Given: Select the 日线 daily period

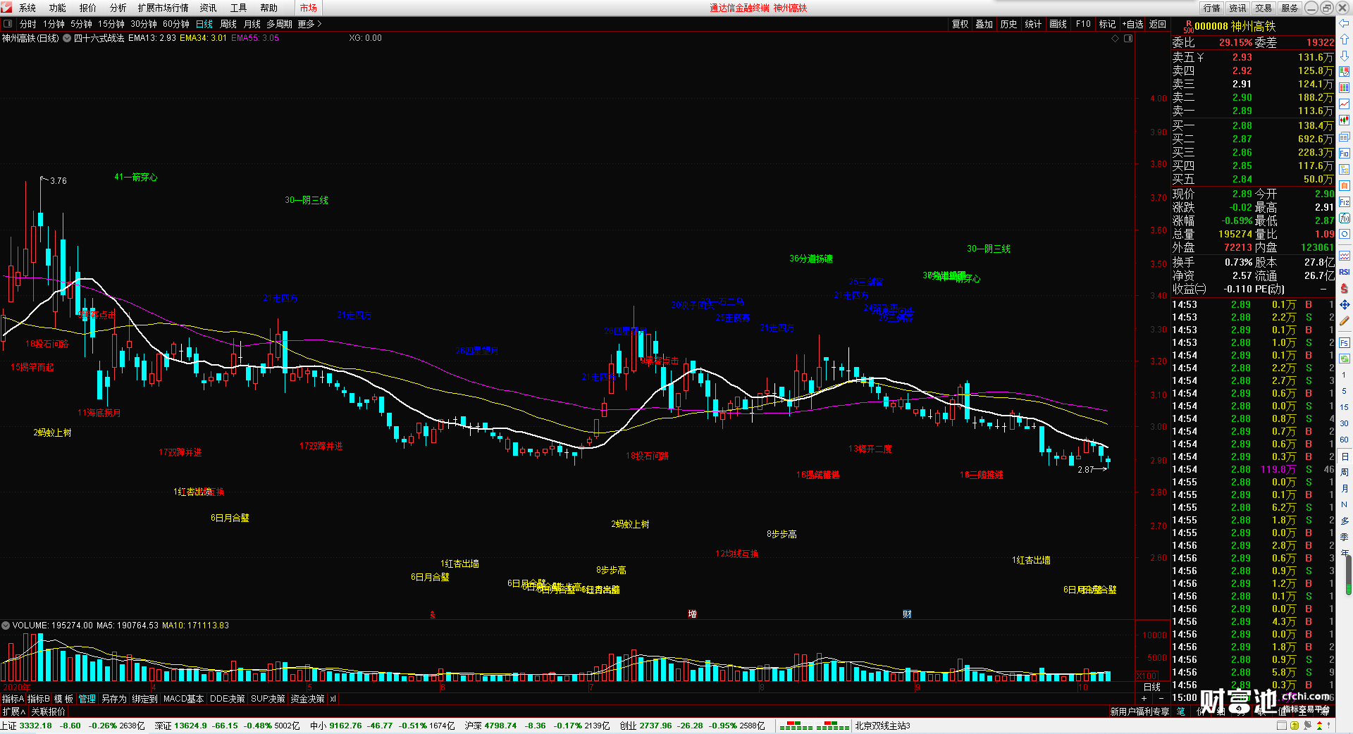Looking at the screenshot, I should click(204, 24).
